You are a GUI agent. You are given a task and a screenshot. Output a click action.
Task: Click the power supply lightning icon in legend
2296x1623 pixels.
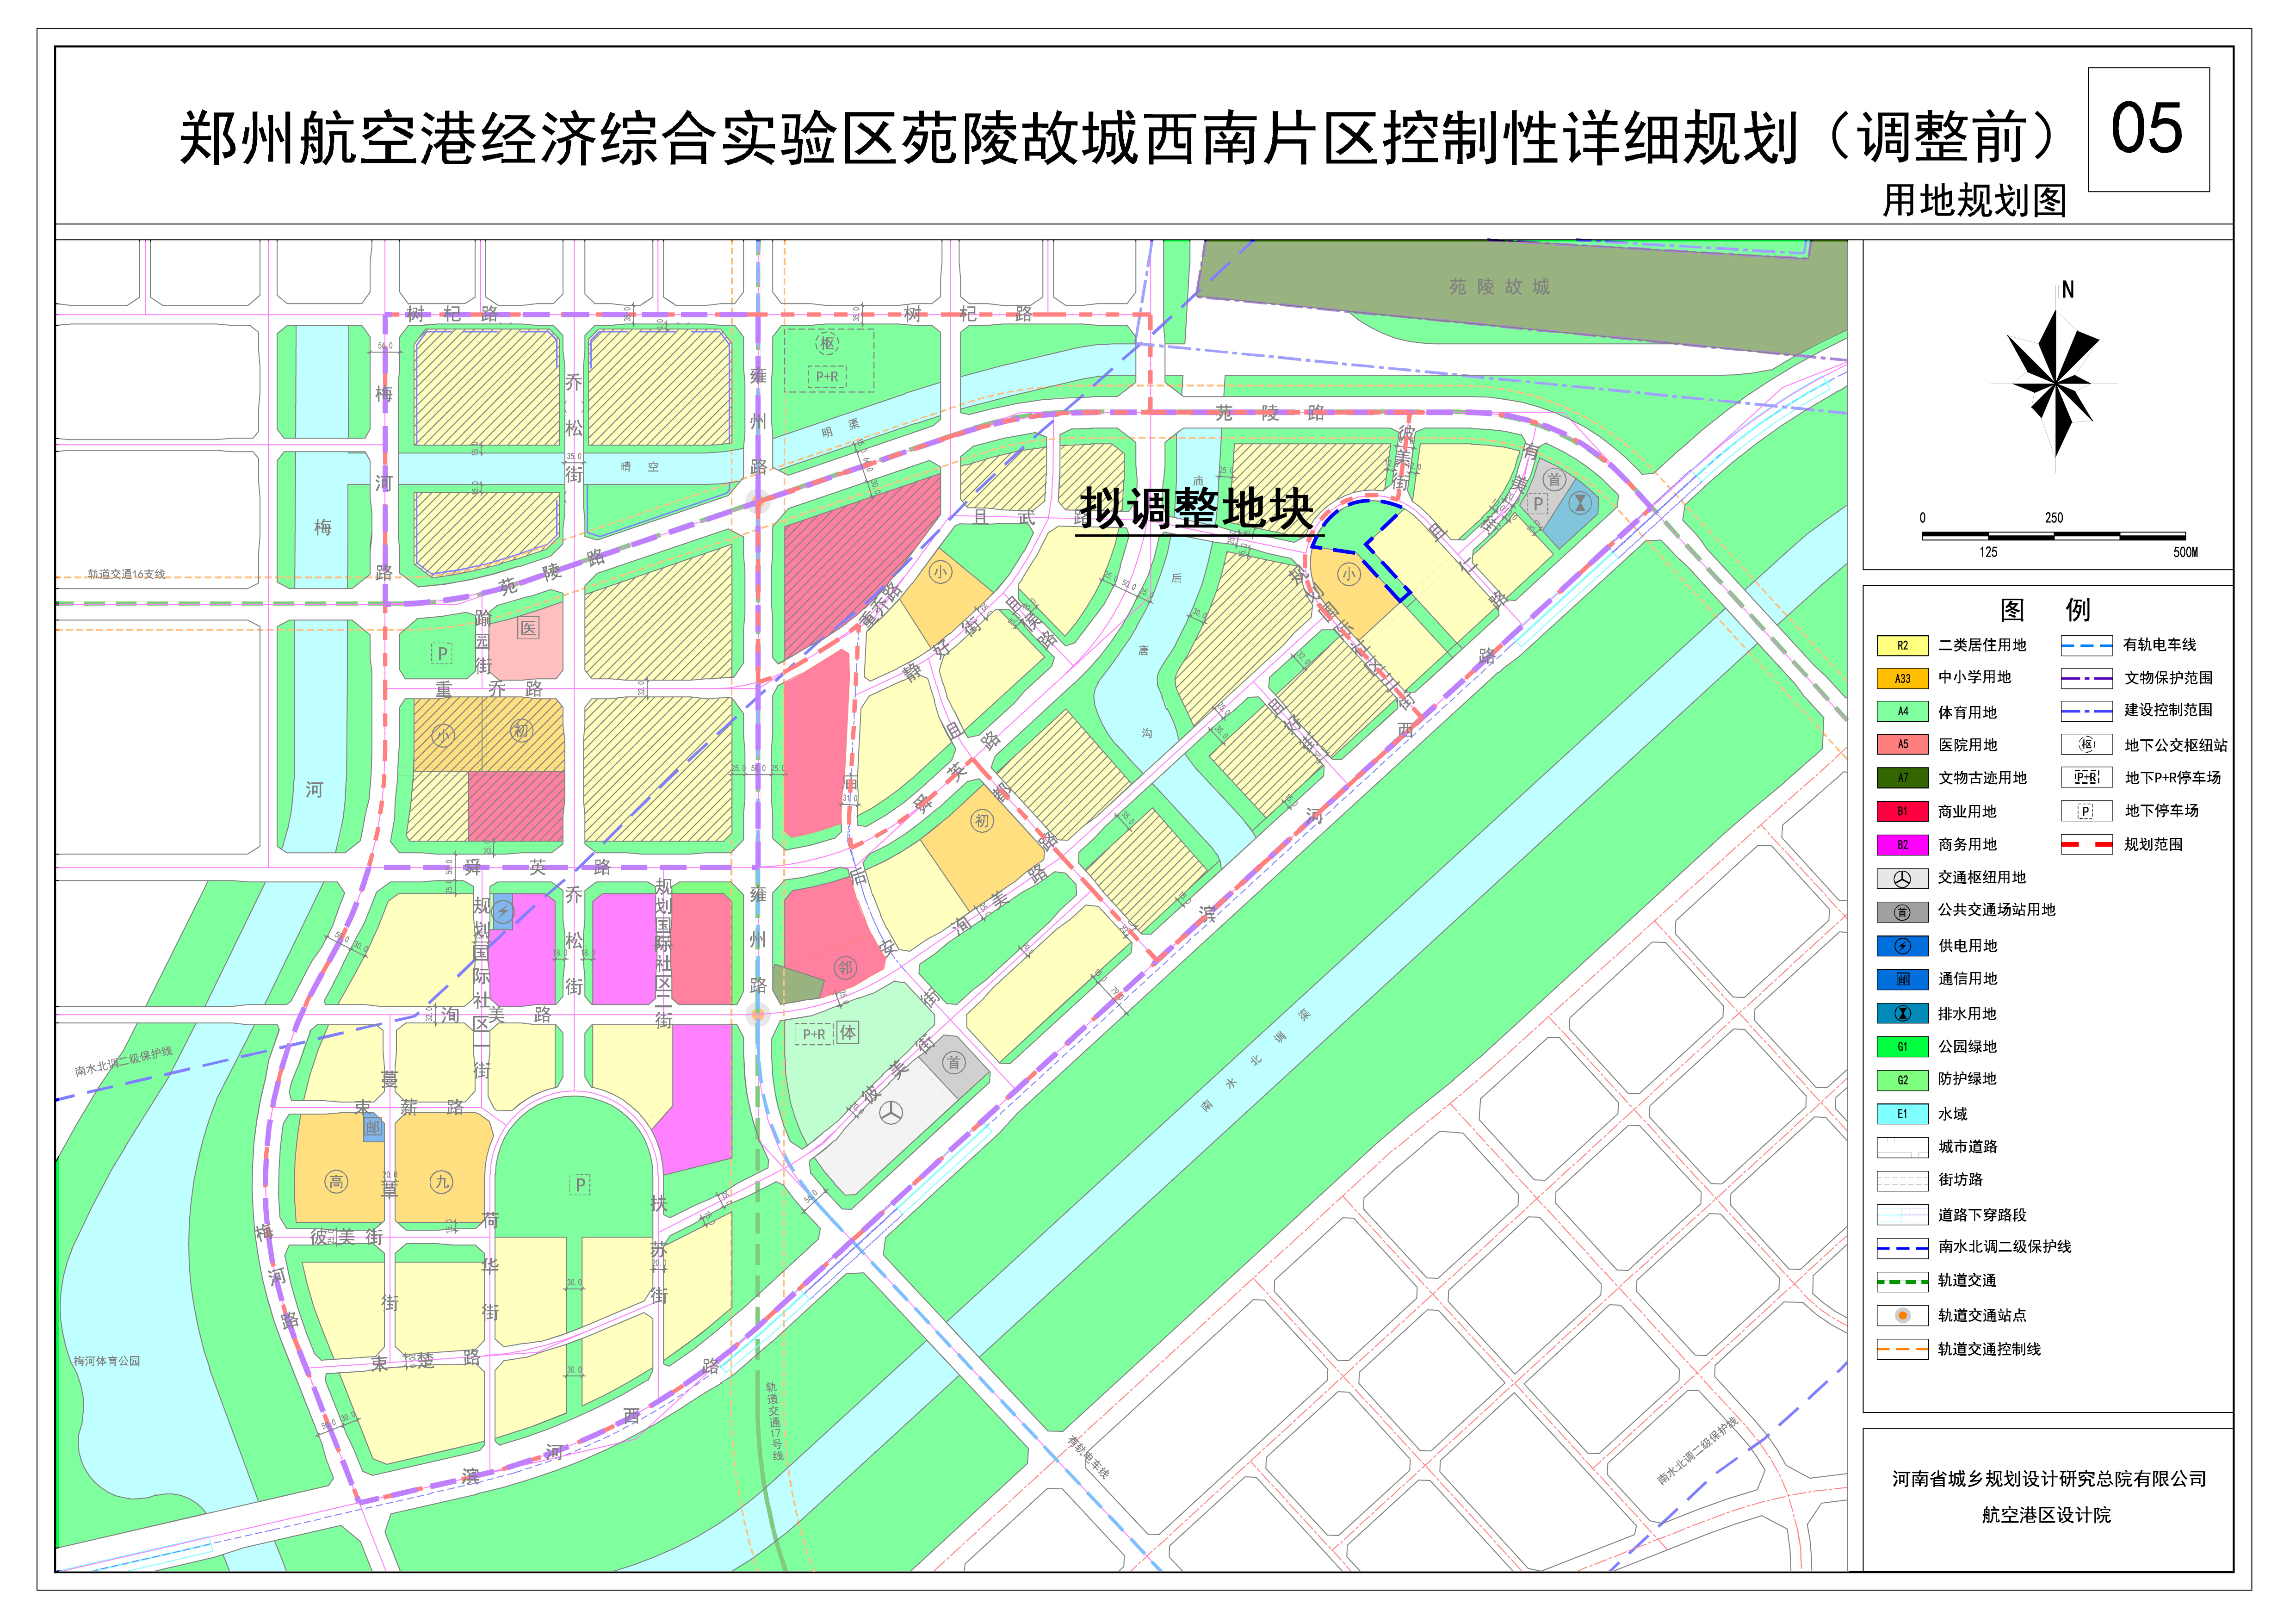pyautogui.click(x=1902, y=946)
